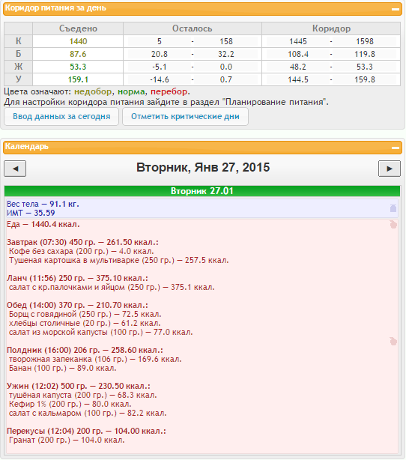Collapse the Коридор питания за день panel
Screen dimensions: 406x460
(396, 10)
